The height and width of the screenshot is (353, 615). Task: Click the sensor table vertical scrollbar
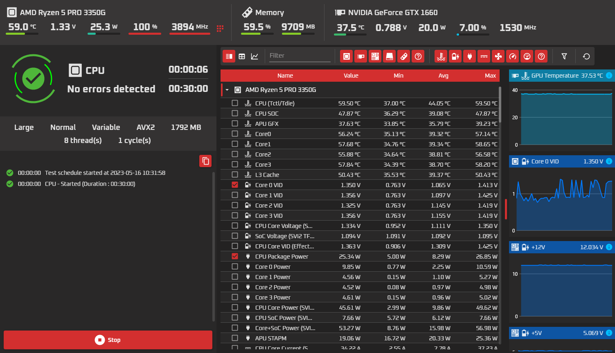pos(500,105)
